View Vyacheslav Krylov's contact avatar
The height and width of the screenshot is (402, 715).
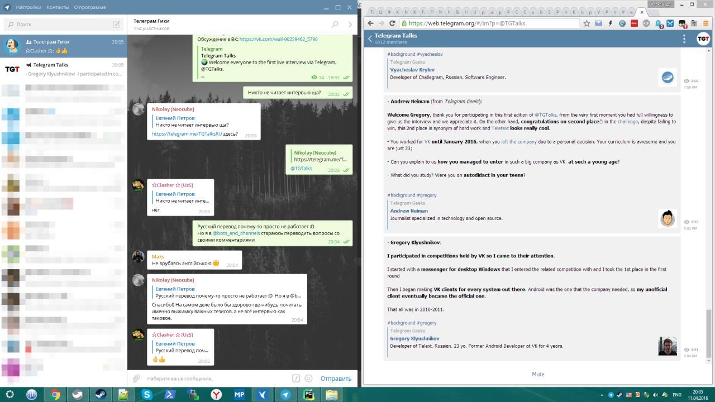[668, 78]
